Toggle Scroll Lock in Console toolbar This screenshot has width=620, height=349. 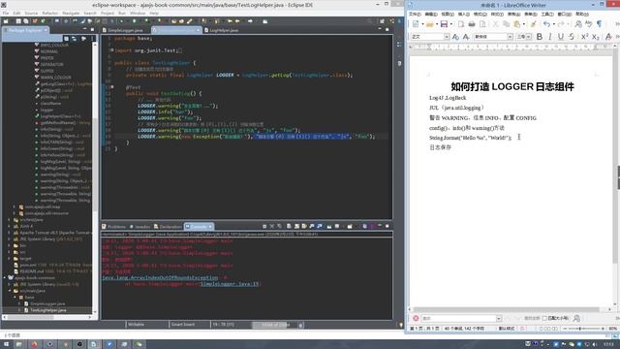click(296, 226)
